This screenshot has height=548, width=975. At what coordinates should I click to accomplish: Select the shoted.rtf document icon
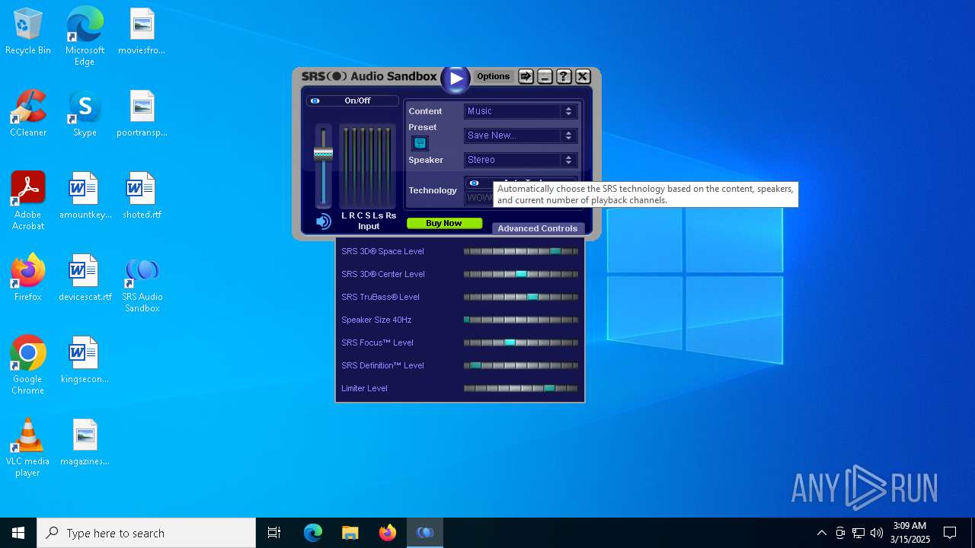pos(142,196)
